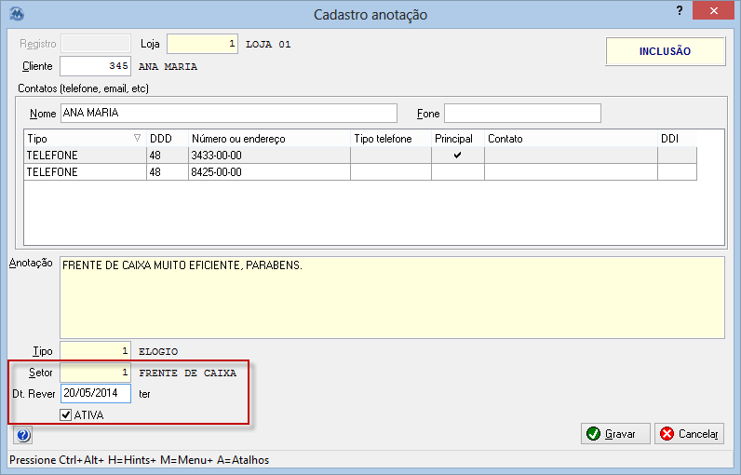Screen dimensions: 741x475
Task: Click the empty Fone input field
Action: (522, 113)
